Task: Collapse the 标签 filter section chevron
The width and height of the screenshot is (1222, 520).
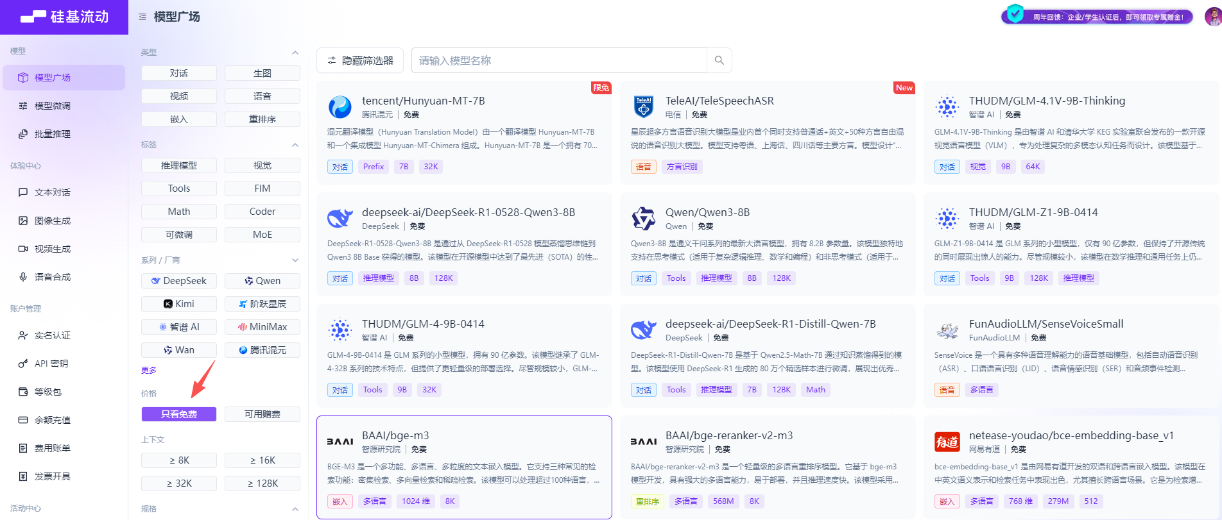Action: (x=295, y=145)
